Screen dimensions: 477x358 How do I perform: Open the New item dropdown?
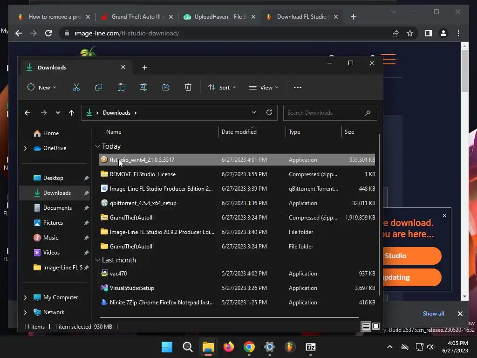[x=41, y=87]
